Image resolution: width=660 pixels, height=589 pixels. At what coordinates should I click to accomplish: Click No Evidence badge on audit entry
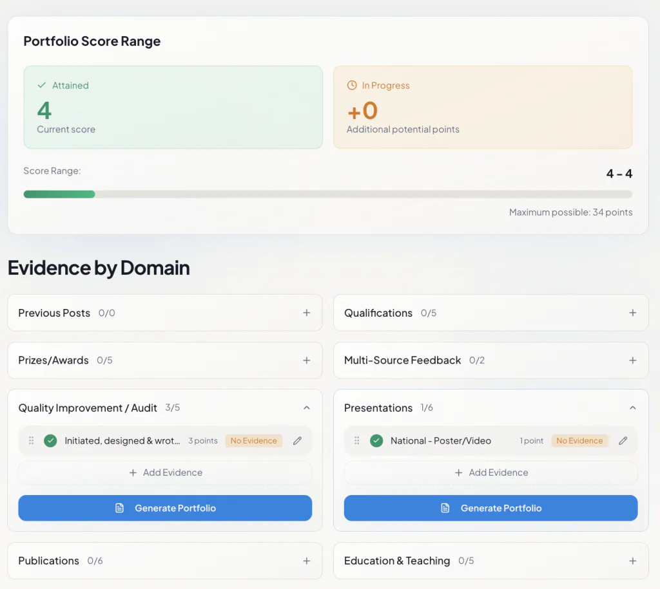coord(253,440)
